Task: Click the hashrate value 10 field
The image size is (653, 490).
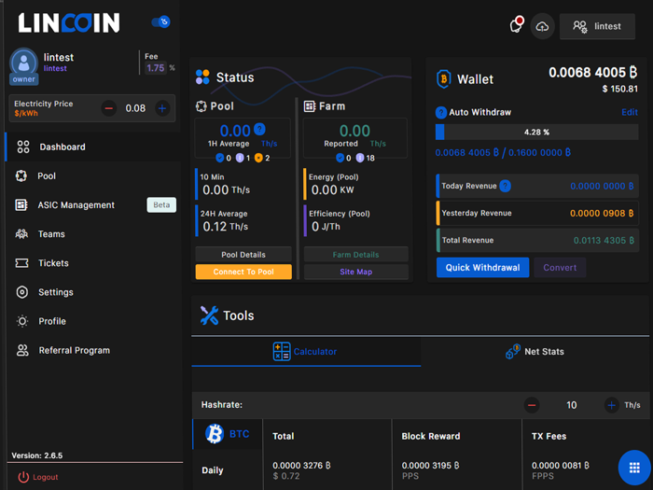Action: pyautogui.click(x=571, y=405)
